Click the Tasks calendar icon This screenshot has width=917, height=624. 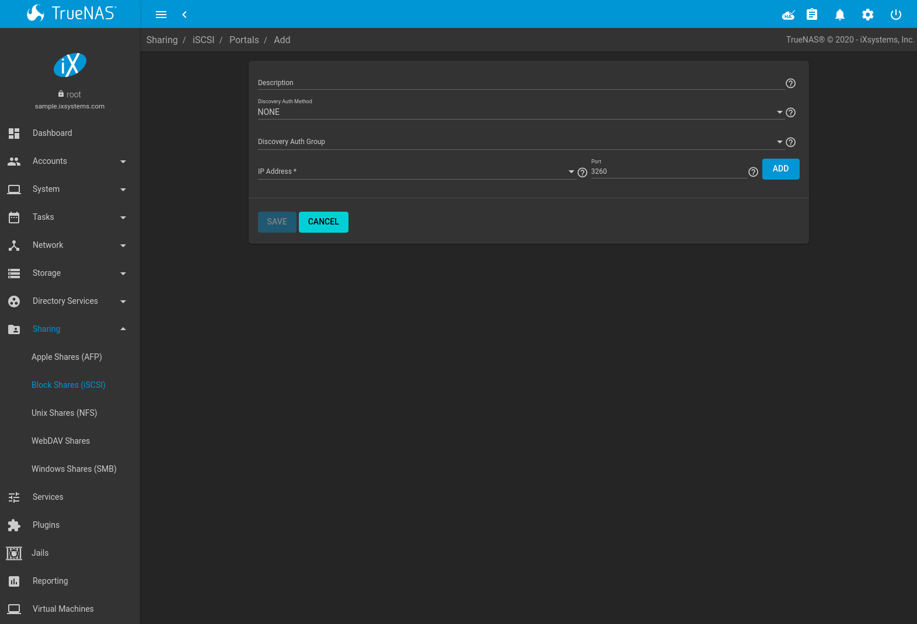(x=14, y=218)
